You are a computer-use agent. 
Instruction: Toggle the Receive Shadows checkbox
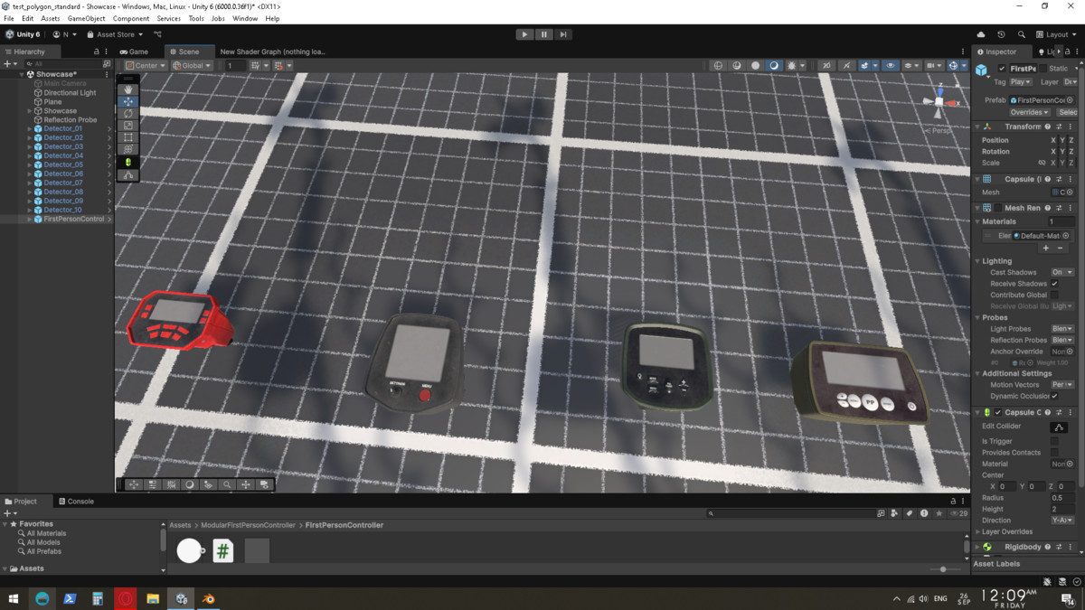pos(1054,284)
